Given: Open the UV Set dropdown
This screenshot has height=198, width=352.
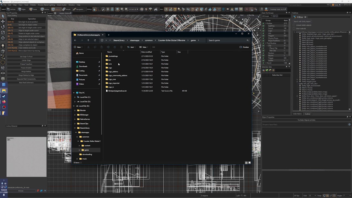Looking at the screenshot, I should click(x=134, y=9).
